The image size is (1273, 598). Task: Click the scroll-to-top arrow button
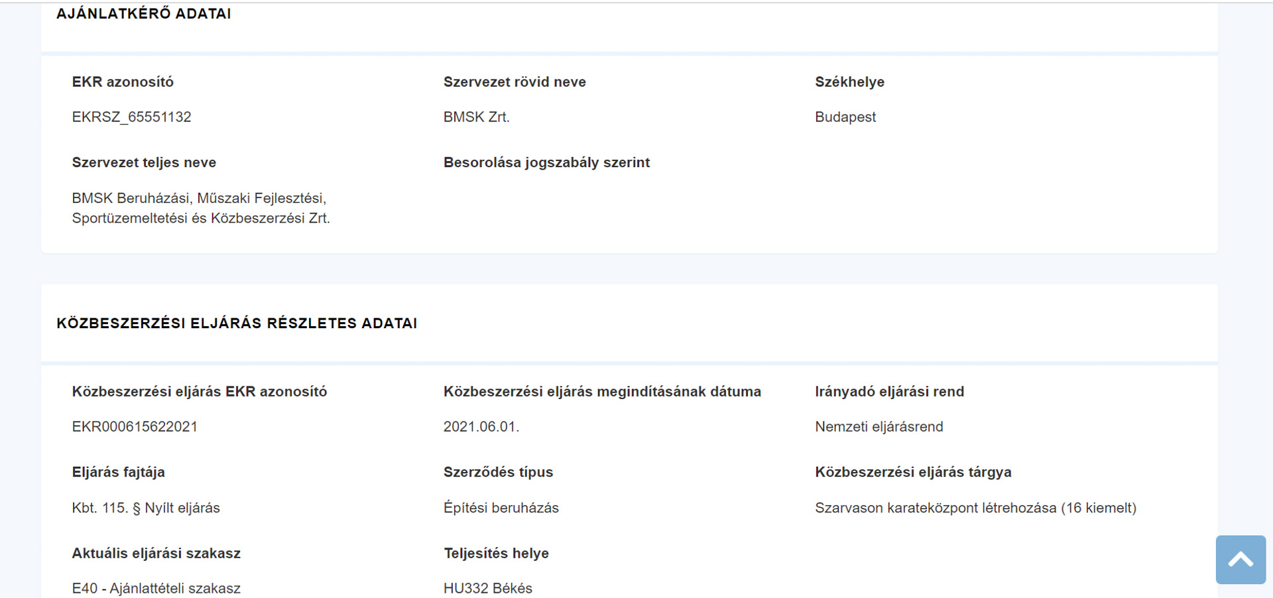tap(1240, 560)
